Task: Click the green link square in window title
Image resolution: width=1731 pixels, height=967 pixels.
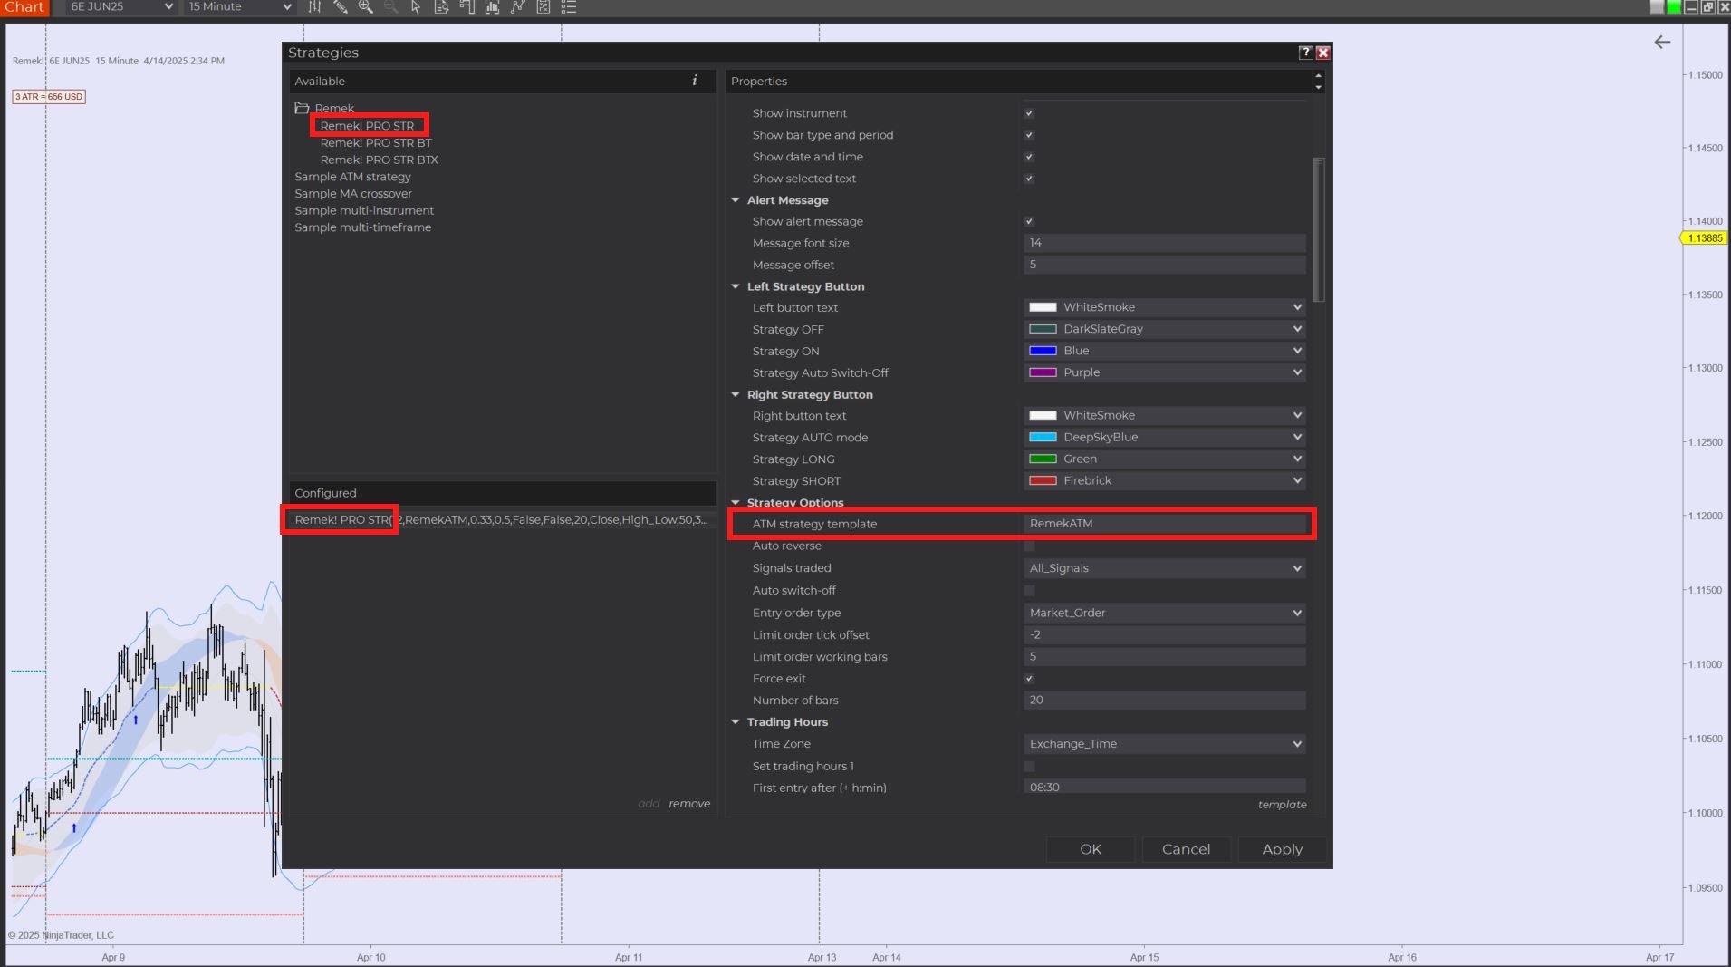Action: point(1674,7)
